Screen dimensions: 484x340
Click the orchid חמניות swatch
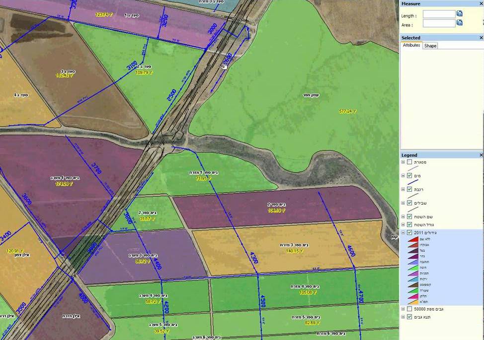click(x=413, y=273)
